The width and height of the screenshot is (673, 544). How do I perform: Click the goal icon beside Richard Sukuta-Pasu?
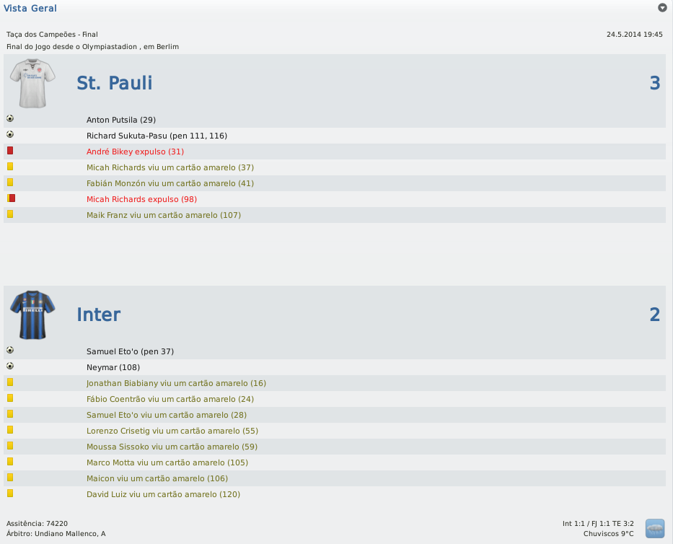click(x=10, y=135)
